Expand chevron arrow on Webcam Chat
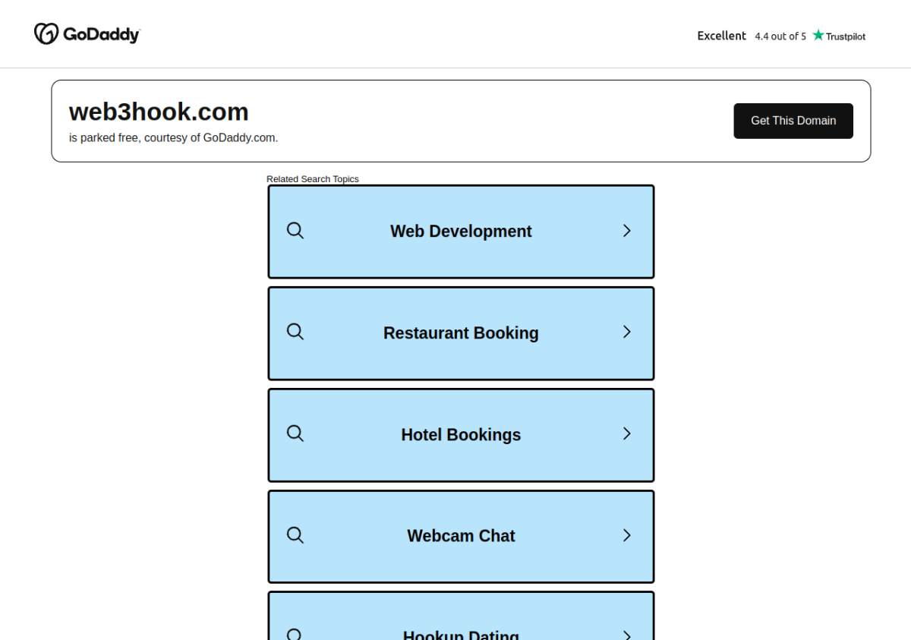This screenshot has height=640, width=911. (x=627, y=535)
